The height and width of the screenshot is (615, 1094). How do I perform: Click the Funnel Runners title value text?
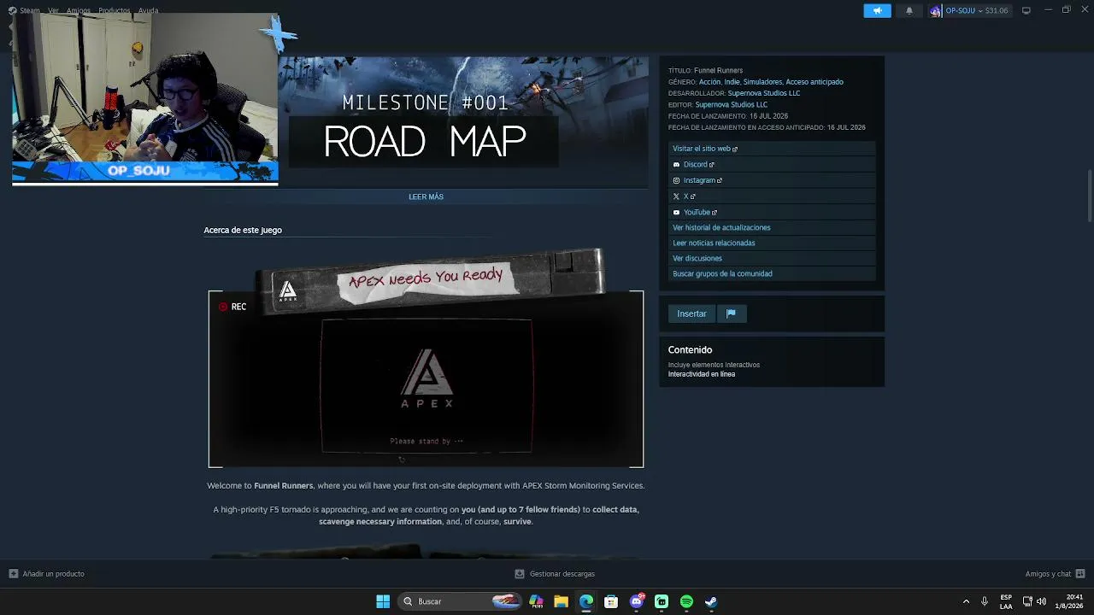click(718, 70)
